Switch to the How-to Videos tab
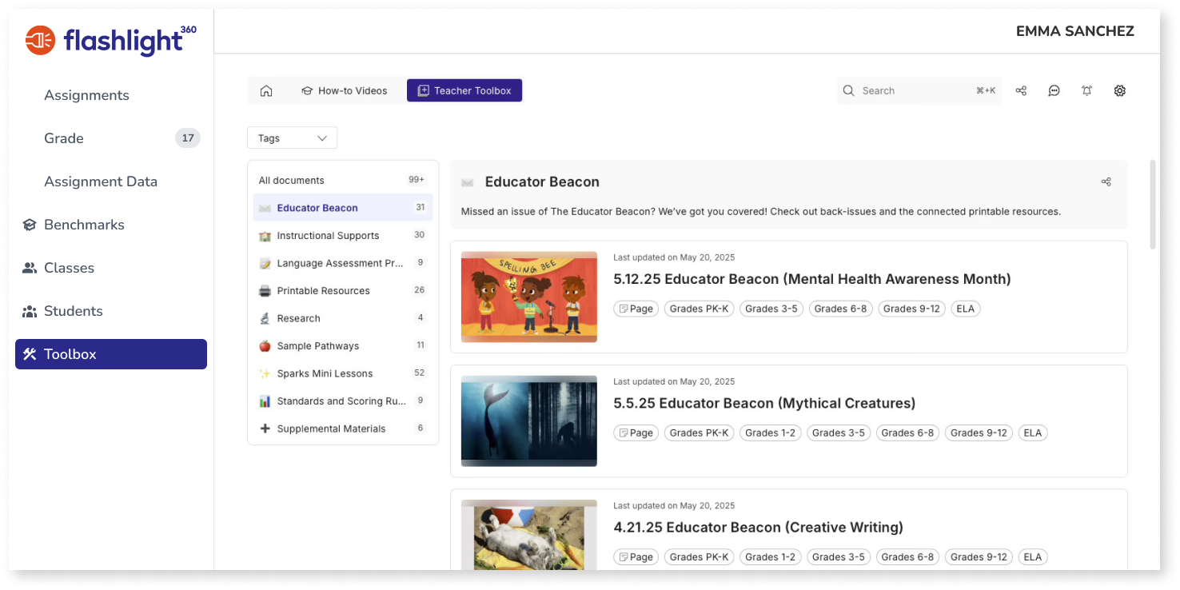This screenshot has width=1180, height=590. point(345,91)
